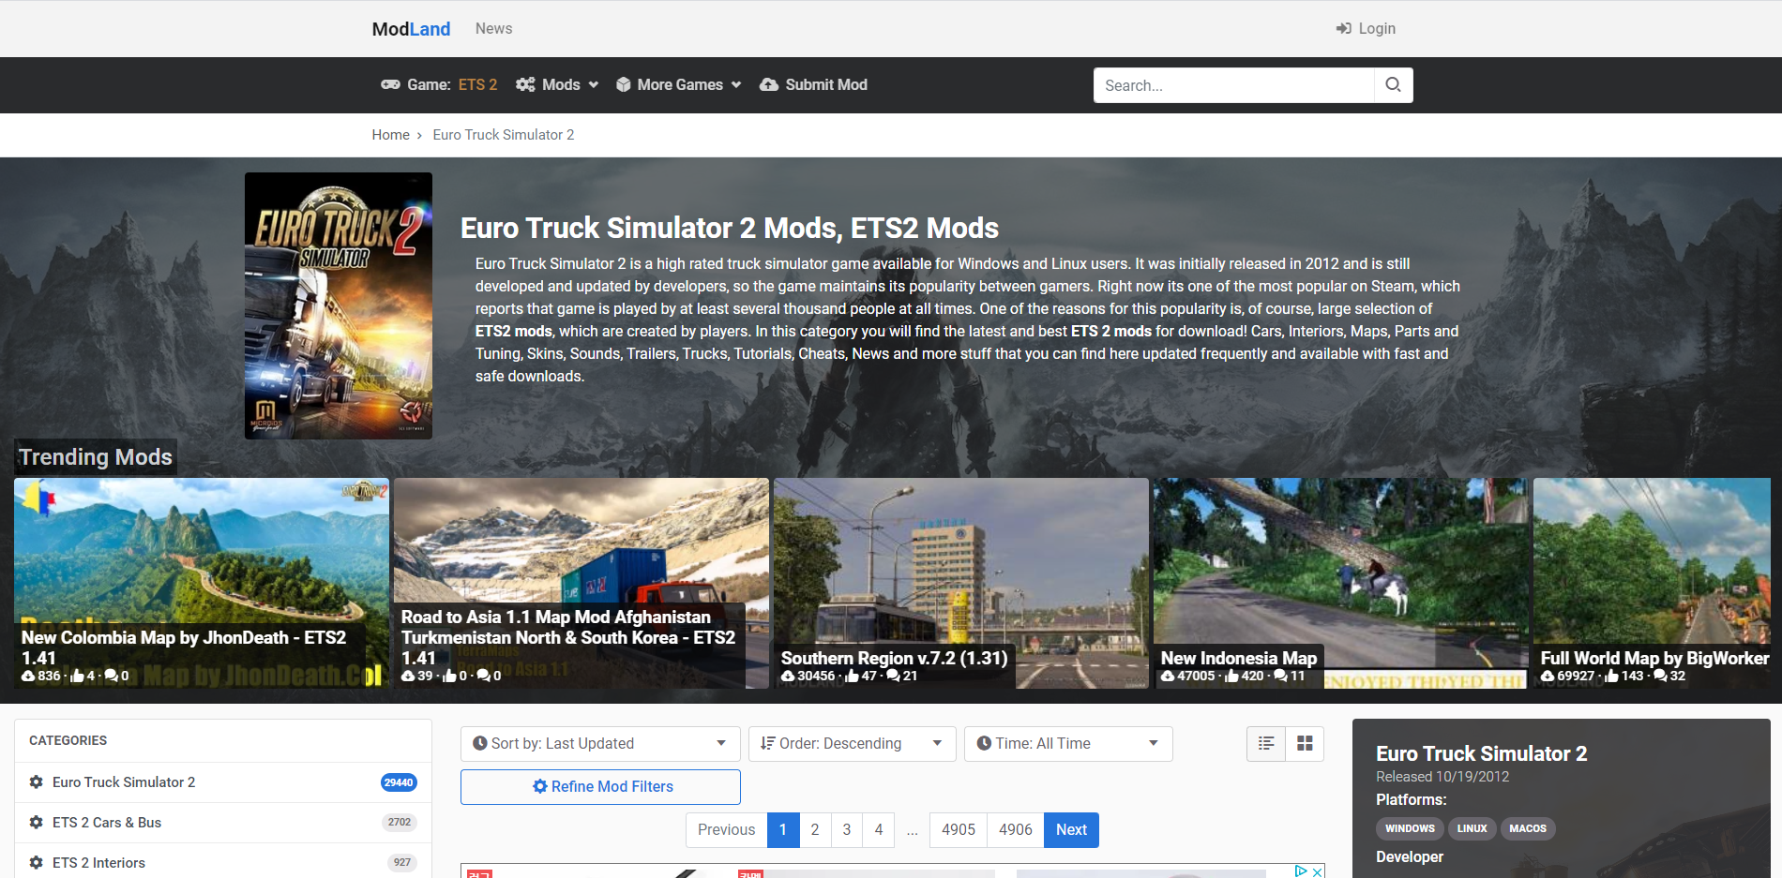Go to pagination page 4

[879, 830]
